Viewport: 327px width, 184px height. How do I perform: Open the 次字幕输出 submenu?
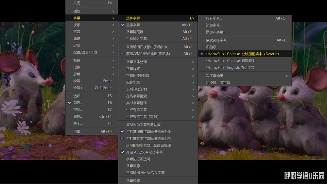[x=215, y=76]
